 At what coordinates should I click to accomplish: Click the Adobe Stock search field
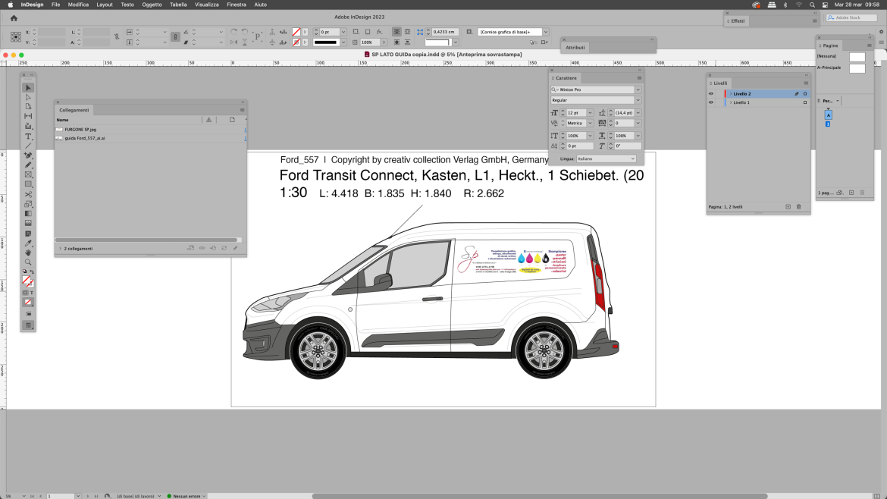click(851, 18)
